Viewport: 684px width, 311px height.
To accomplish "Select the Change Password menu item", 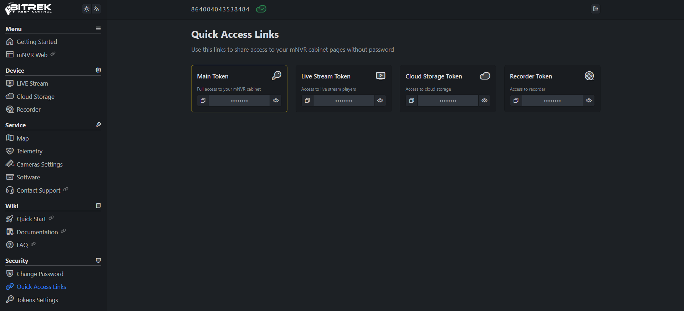I will [40, 274].
